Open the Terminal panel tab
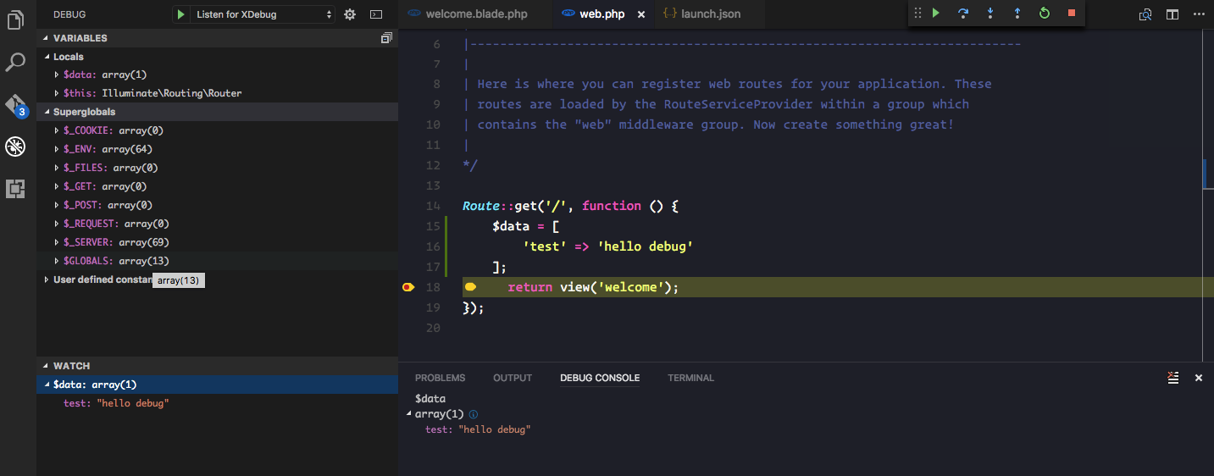Screen dimensions: 1214x476 (x=690, y=378)
